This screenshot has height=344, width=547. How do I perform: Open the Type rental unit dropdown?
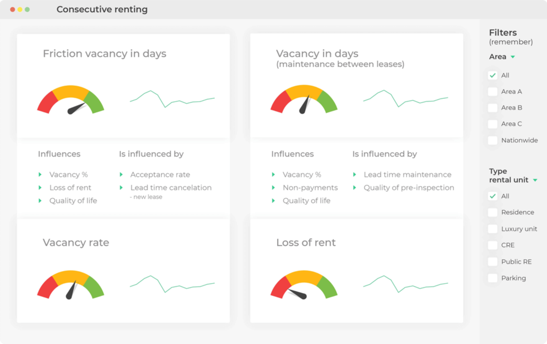point(535,180)
